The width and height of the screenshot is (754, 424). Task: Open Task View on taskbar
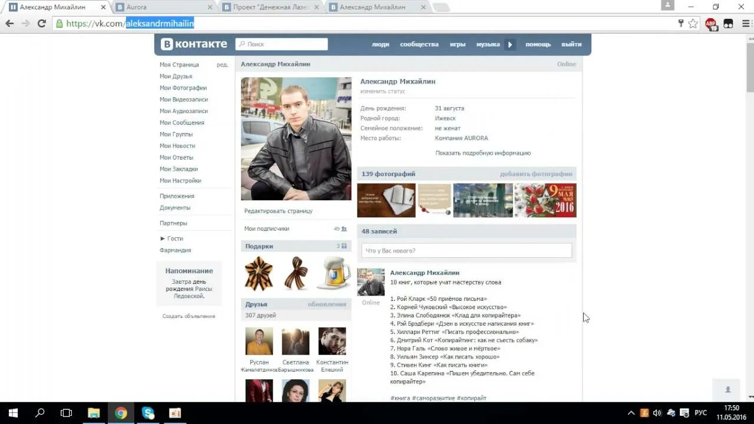click(67, 413)
